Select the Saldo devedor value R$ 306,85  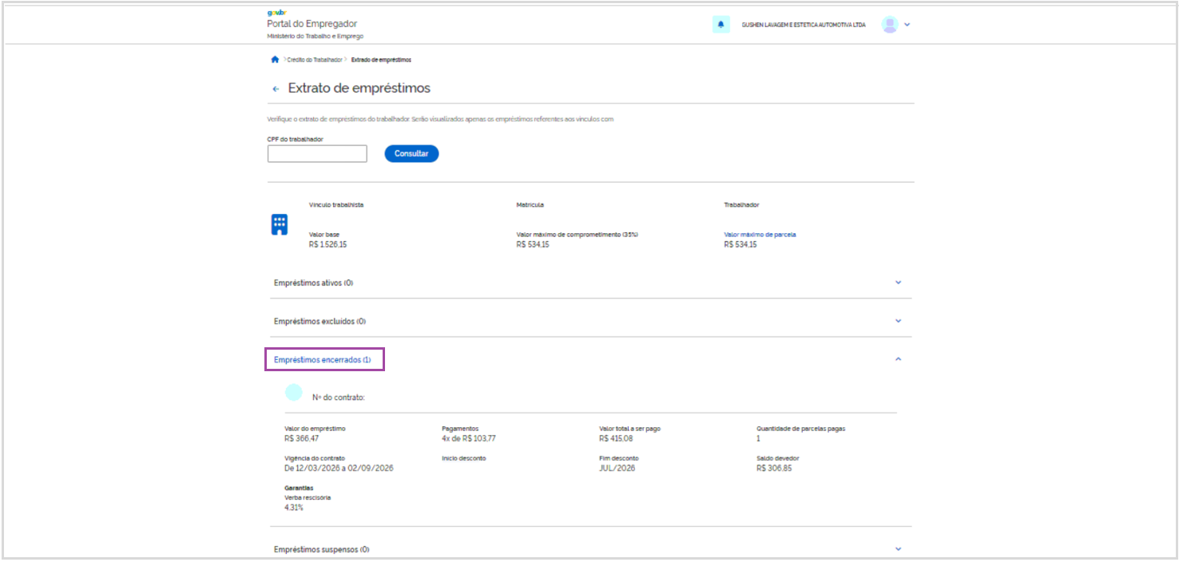tap(774, 468)
